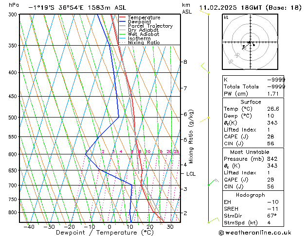Screen dimensions: 306x236
Task: Click the StmDir value 67°
Action: (272, 216)
